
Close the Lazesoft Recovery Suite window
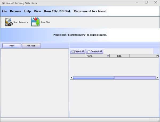click(x=155, y=2)
